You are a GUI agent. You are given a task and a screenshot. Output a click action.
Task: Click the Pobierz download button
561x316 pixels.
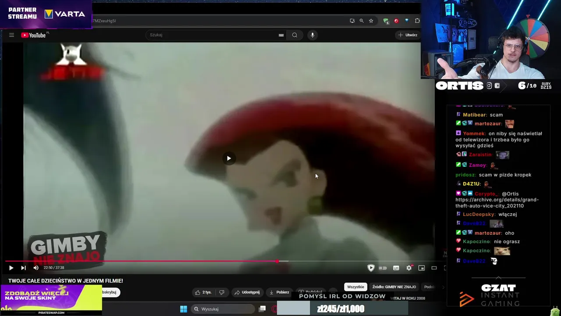coord(279,292)
